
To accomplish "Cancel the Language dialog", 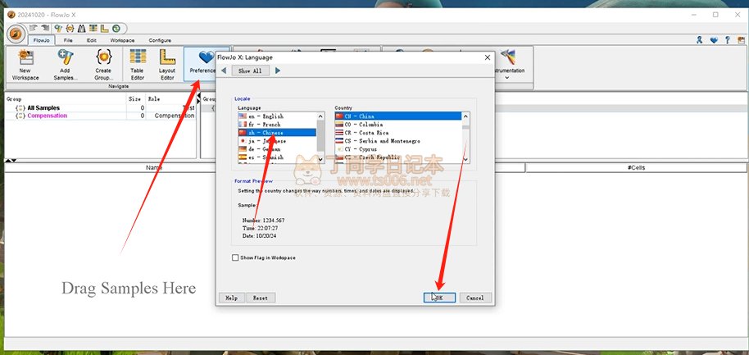I will (x=475, y=298).
